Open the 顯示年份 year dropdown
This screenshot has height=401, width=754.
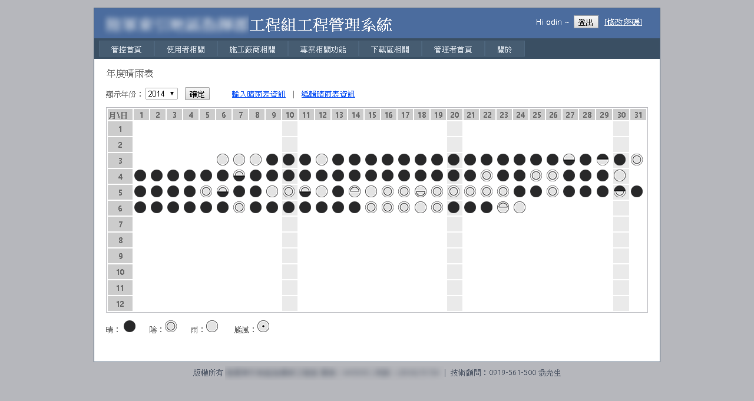click(x=161, y=94)
